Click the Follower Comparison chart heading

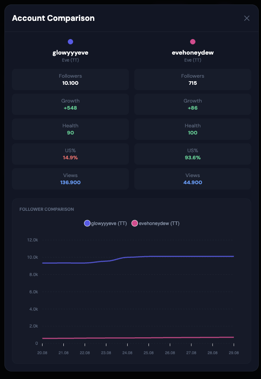pos(47,209)
